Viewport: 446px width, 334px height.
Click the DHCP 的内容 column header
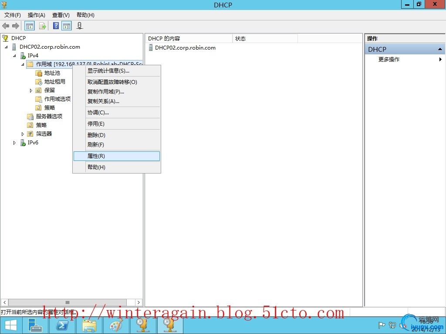point(189,39)
